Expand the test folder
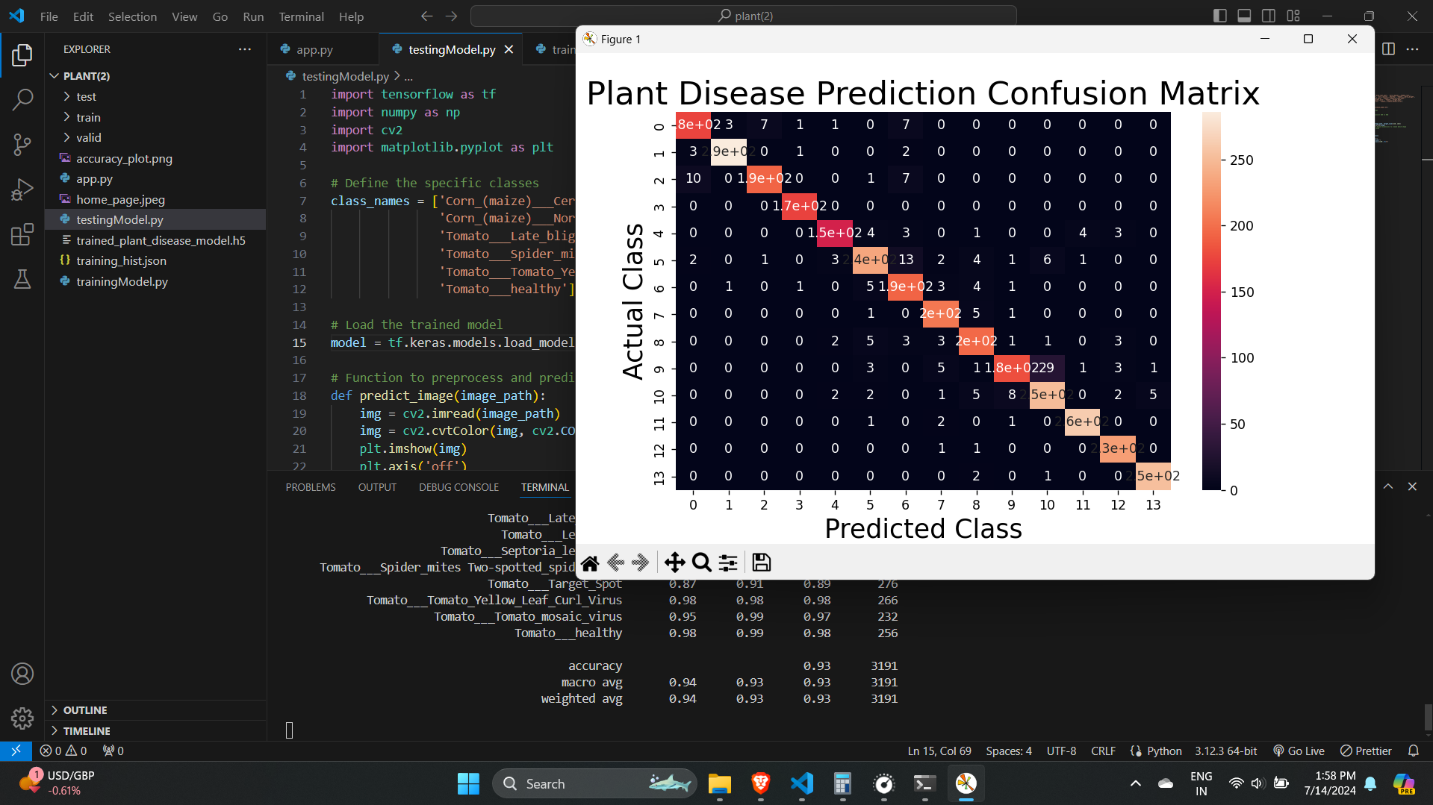Screen dimensions: 1433x805 coord(86,96)
